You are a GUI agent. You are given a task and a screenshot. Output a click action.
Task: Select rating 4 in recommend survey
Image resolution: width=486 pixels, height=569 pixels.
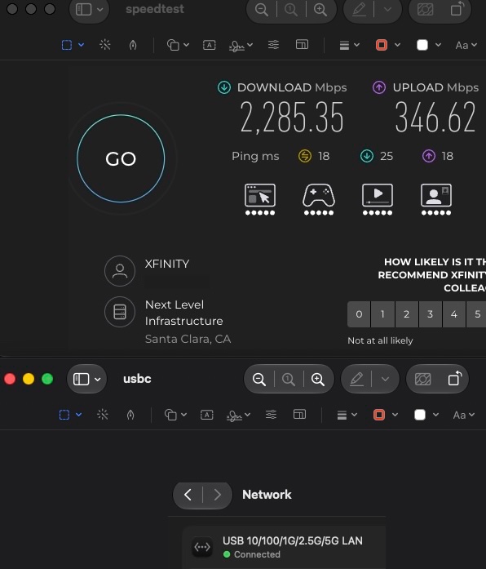pos(453,314)
